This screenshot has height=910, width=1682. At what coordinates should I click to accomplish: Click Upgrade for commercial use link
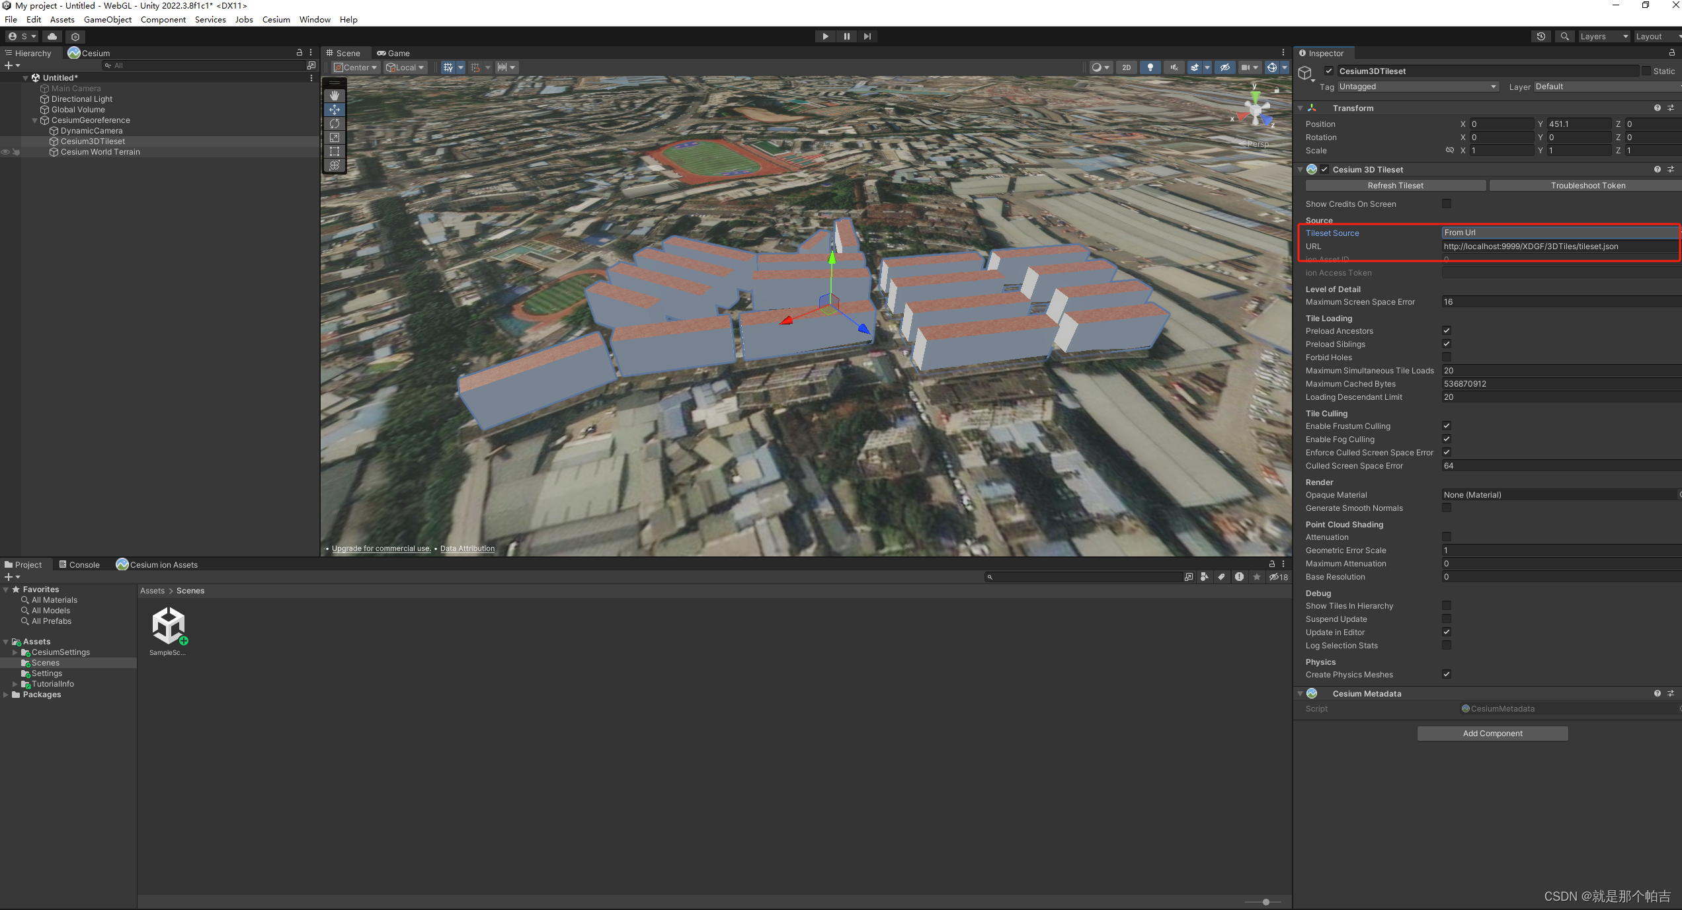point(381,549)
